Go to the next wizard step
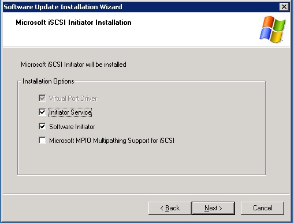The image size is (294, 223). click(x=213, y=208)
